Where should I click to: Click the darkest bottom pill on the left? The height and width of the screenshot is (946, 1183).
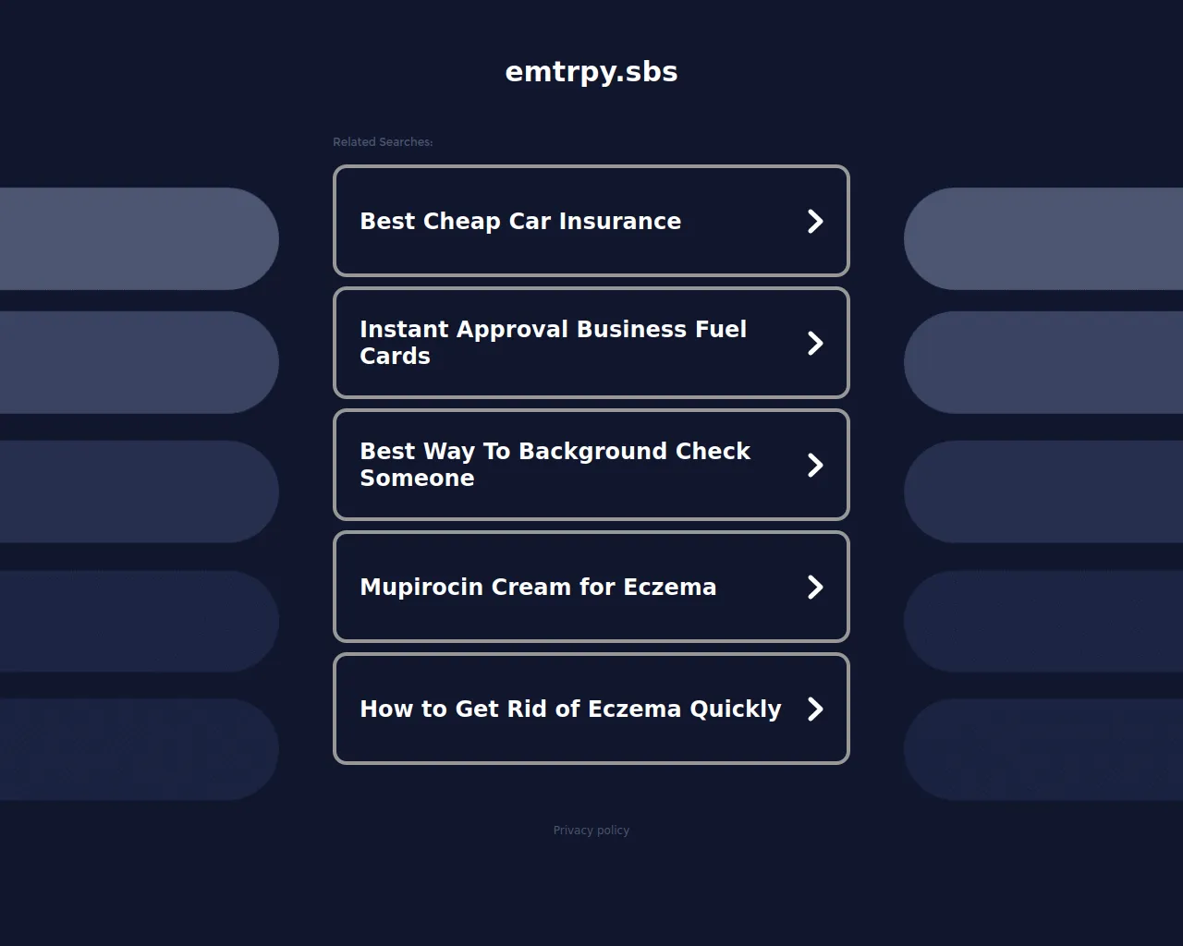coord(139,749)
